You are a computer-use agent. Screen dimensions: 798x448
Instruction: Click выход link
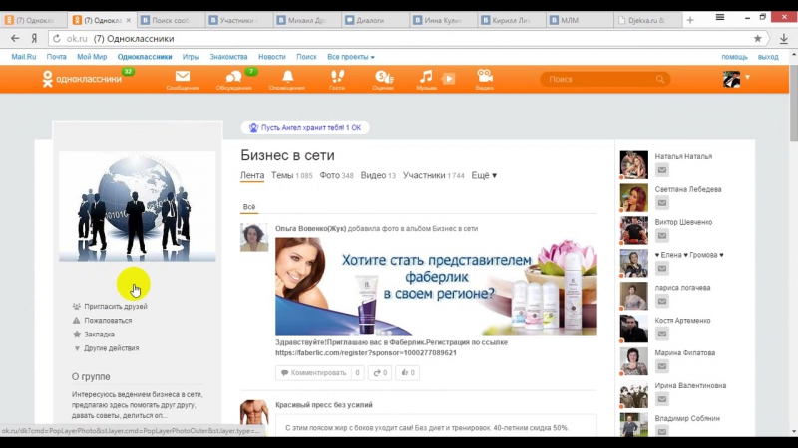pyautogui.click(x=768, y=57)
